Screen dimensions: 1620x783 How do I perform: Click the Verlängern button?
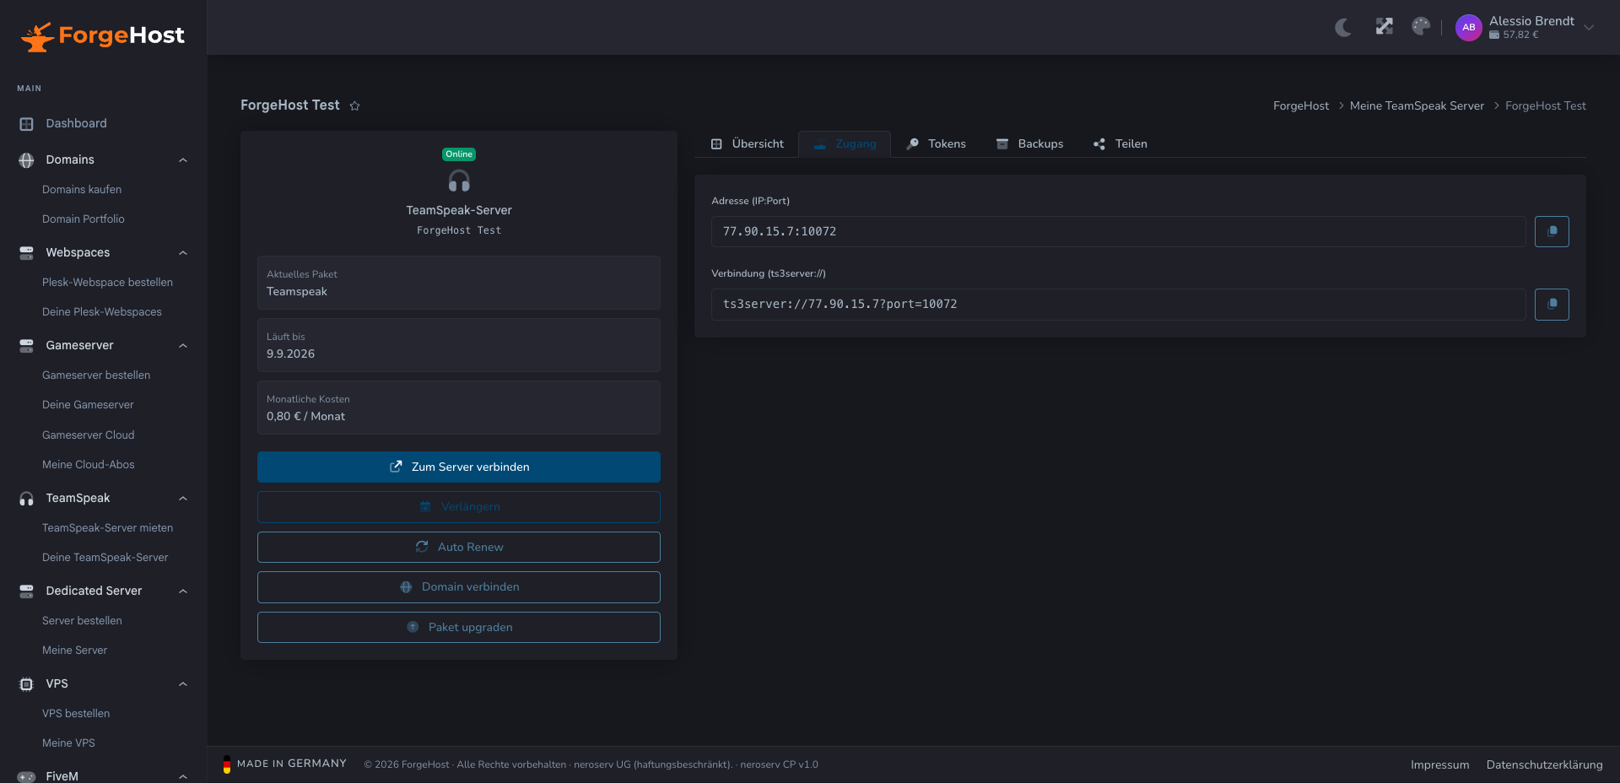459,507
